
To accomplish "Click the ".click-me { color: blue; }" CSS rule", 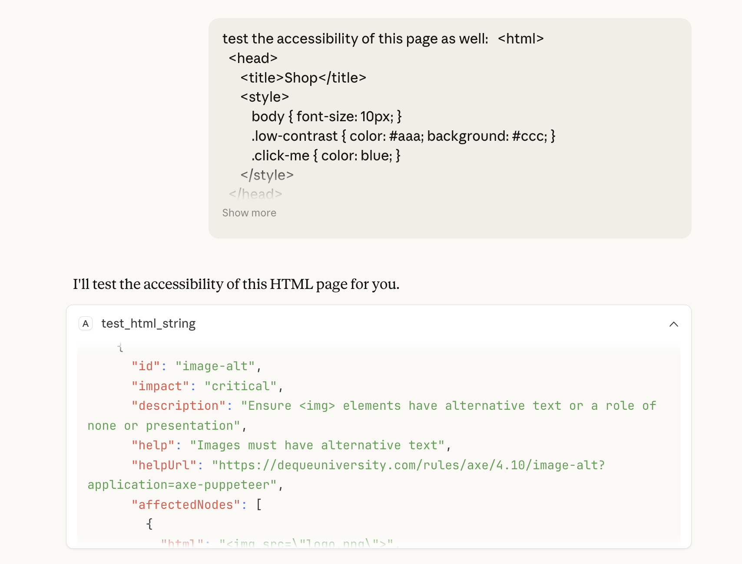I will tap(325, 155).
